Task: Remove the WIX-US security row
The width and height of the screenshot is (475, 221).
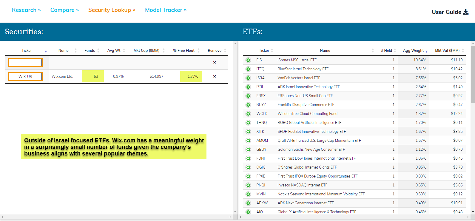Action: pyautogui.click(x=215, y=77)
